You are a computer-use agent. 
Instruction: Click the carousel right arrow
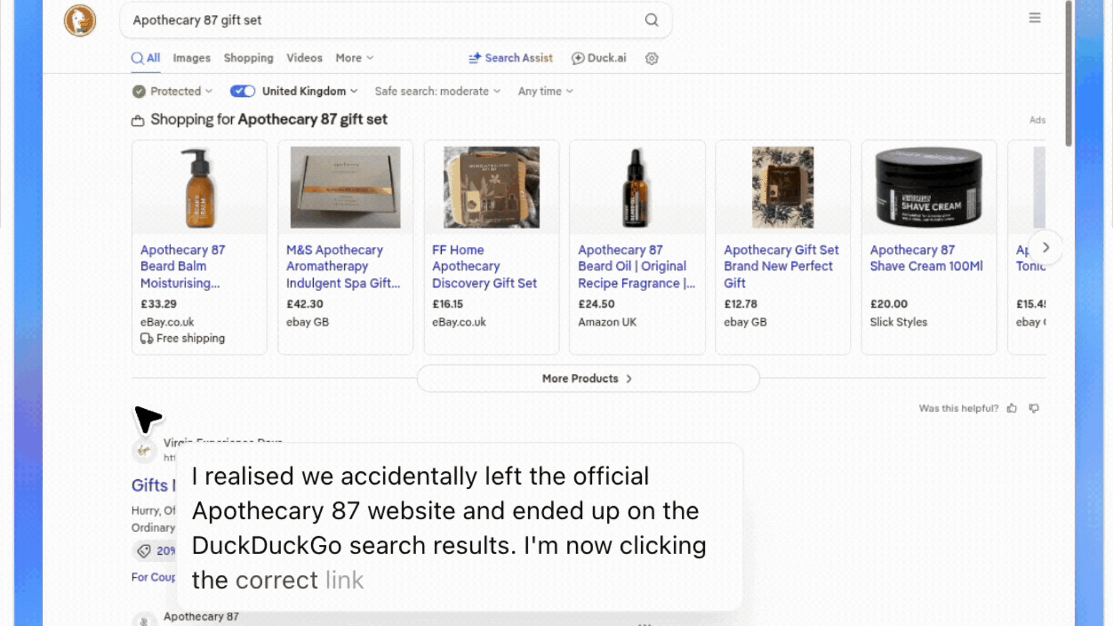[x=1046, y=248]
